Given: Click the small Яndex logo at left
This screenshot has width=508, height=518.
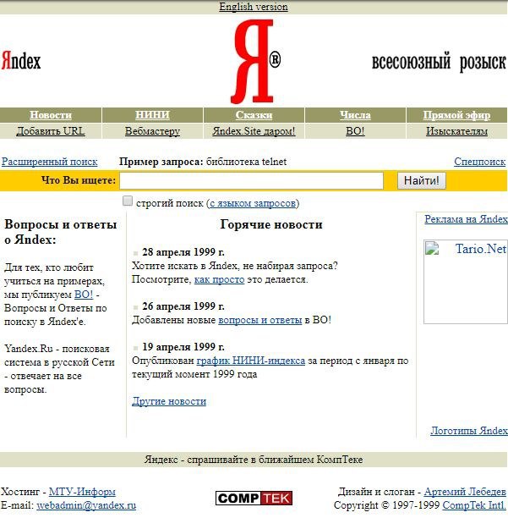Looking at the screenshot, I should click(x=20, y=61).
